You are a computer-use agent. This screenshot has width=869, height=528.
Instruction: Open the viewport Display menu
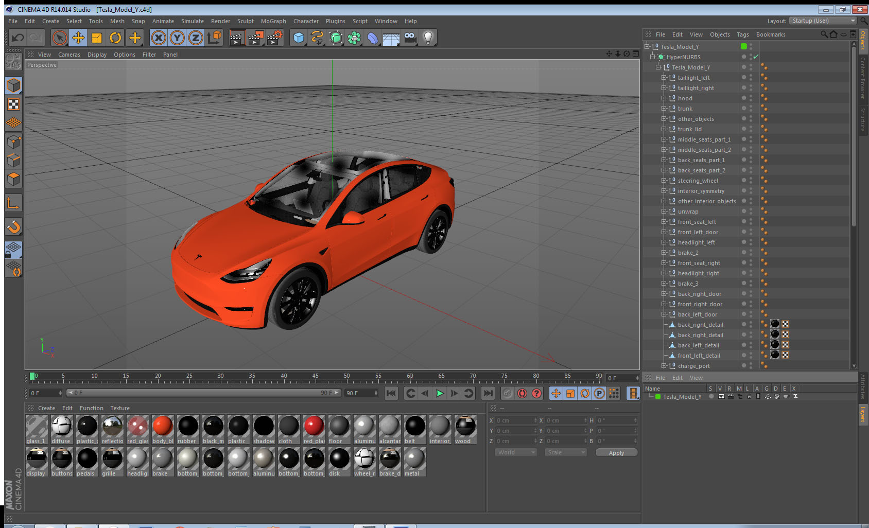tap(97, 55)
